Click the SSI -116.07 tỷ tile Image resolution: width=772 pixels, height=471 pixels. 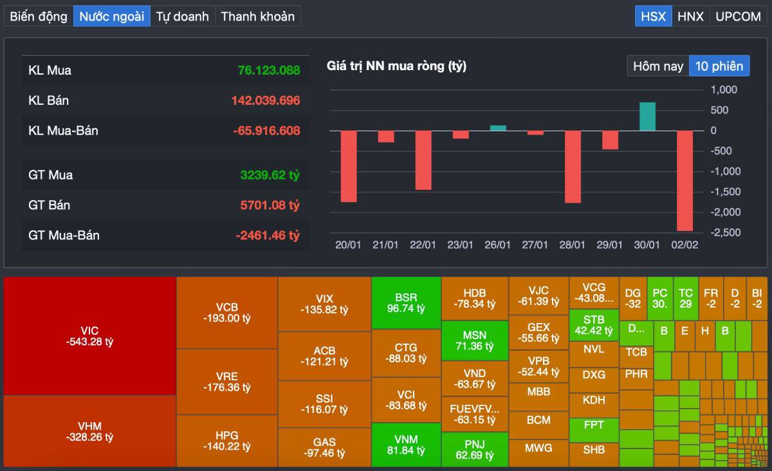(x=324, y=404)
